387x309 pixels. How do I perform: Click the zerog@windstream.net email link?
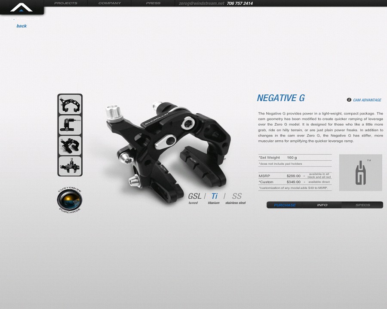[202, 3]
